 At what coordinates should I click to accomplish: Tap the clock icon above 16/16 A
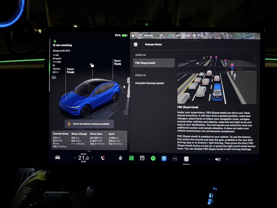click(x=54, y=66)
